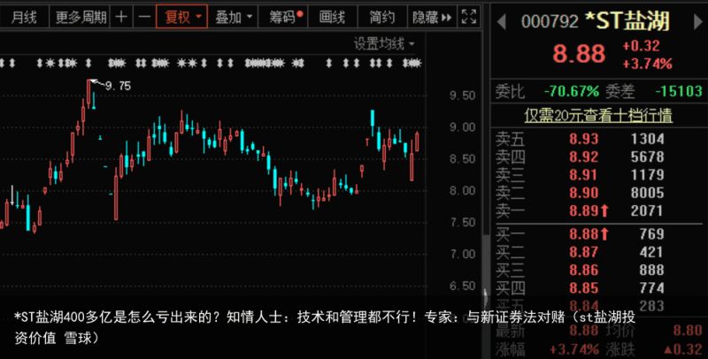Open the 更多周期 period options
This screenshot has height=359, width=708.
81,18
